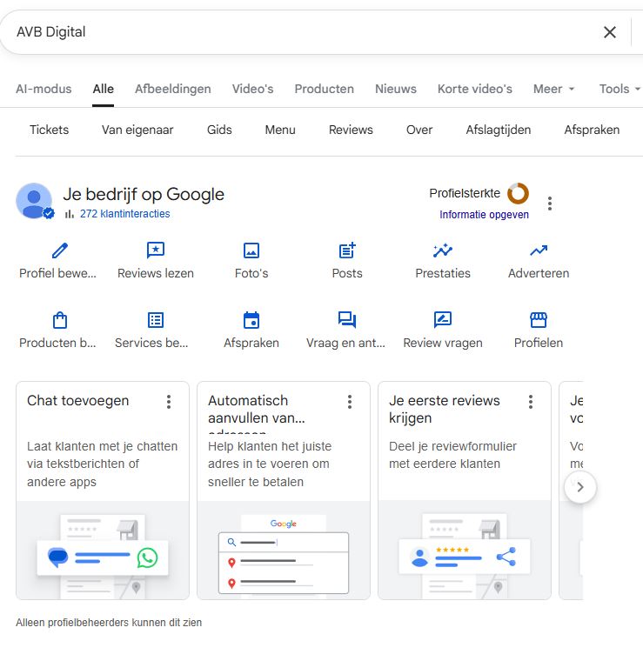Open the Nieuws tab
Viewport: 643px width, 661px height.
coord(396,89)
